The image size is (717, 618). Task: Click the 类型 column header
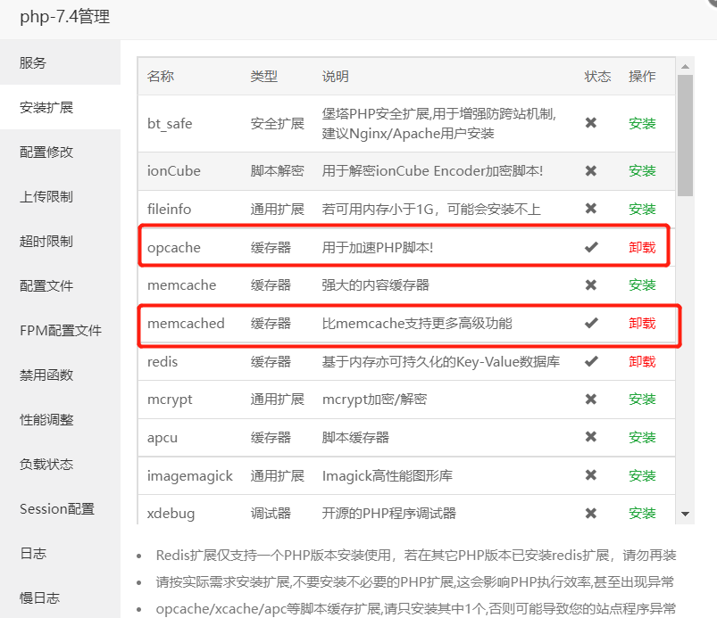(263, 77)
